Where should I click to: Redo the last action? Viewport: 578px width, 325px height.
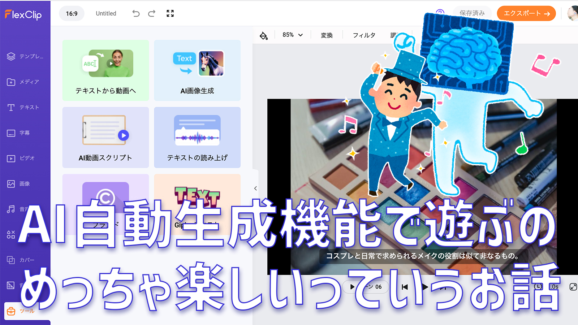point(152,13)
